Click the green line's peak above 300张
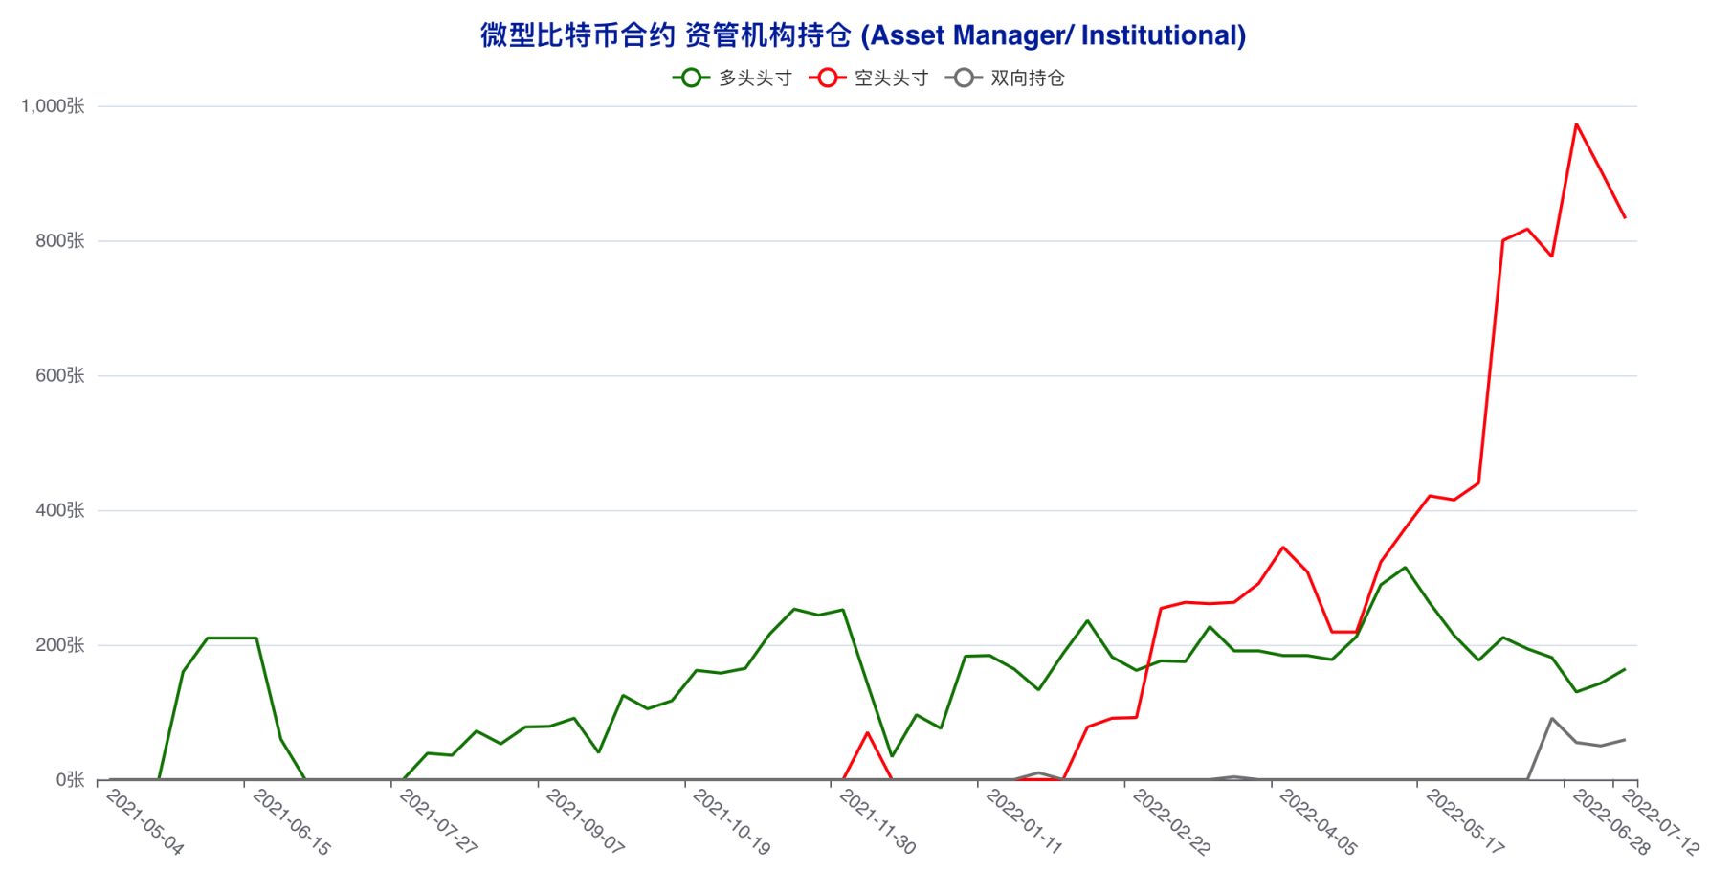 click(x=1405, y=568)
